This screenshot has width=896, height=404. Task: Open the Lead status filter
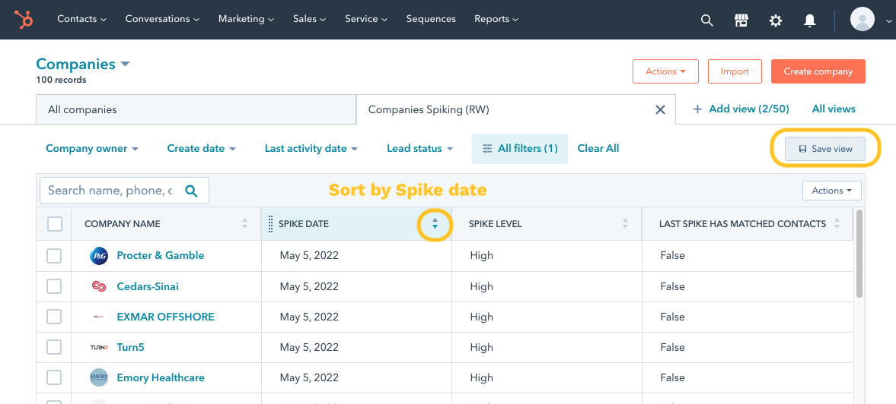[x=419, y=149]
